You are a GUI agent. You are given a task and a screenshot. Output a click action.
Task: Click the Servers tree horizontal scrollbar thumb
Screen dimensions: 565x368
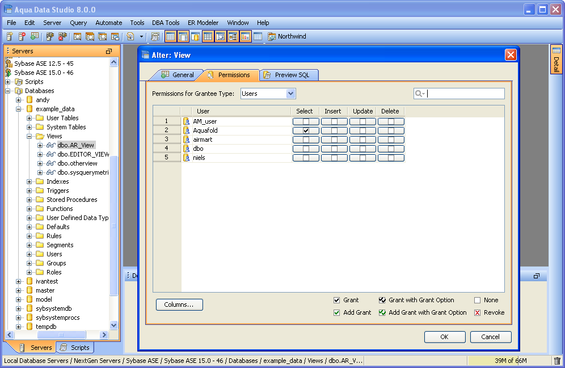[x=62, y=335]
